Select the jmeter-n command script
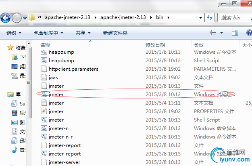This screenshot has height=166, width=252. click(x=55, y=128)
